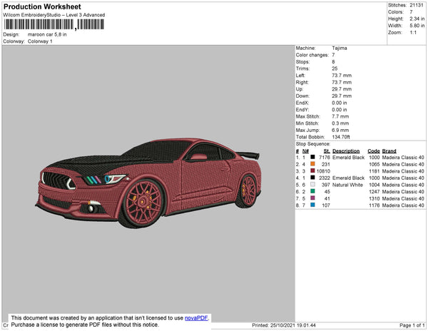Click the thread code '1065'

[x=374, y=164]
